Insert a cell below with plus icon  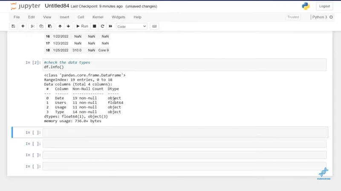(23, 26)
